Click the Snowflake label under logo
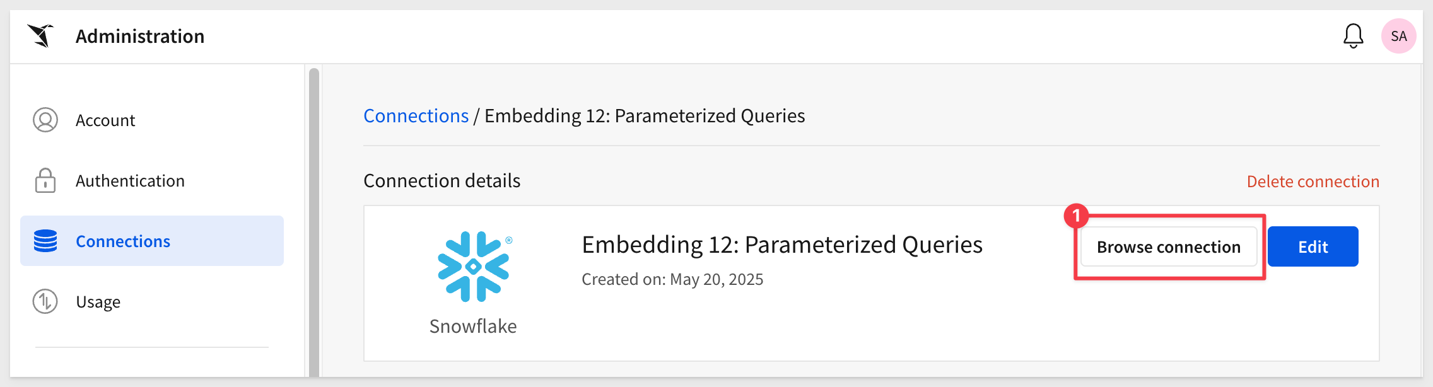This screenshot has height=387, width=1433. coord(473,326)
